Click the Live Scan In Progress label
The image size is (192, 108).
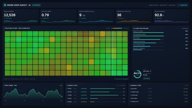click(121, 79)
